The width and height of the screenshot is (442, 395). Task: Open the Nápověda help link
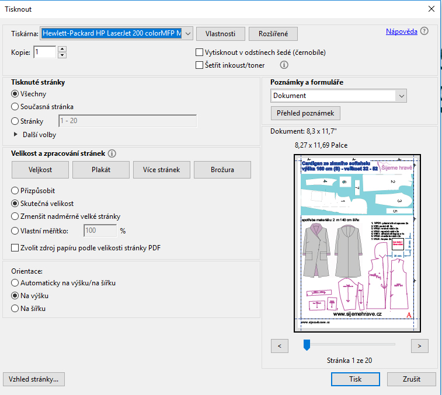click(x=401, y=32)
